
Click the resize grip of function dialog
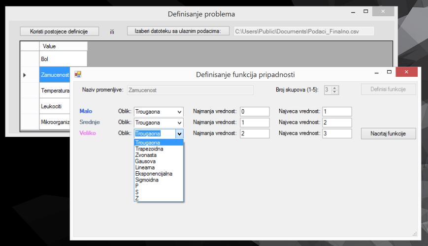[x=415, y=234]
